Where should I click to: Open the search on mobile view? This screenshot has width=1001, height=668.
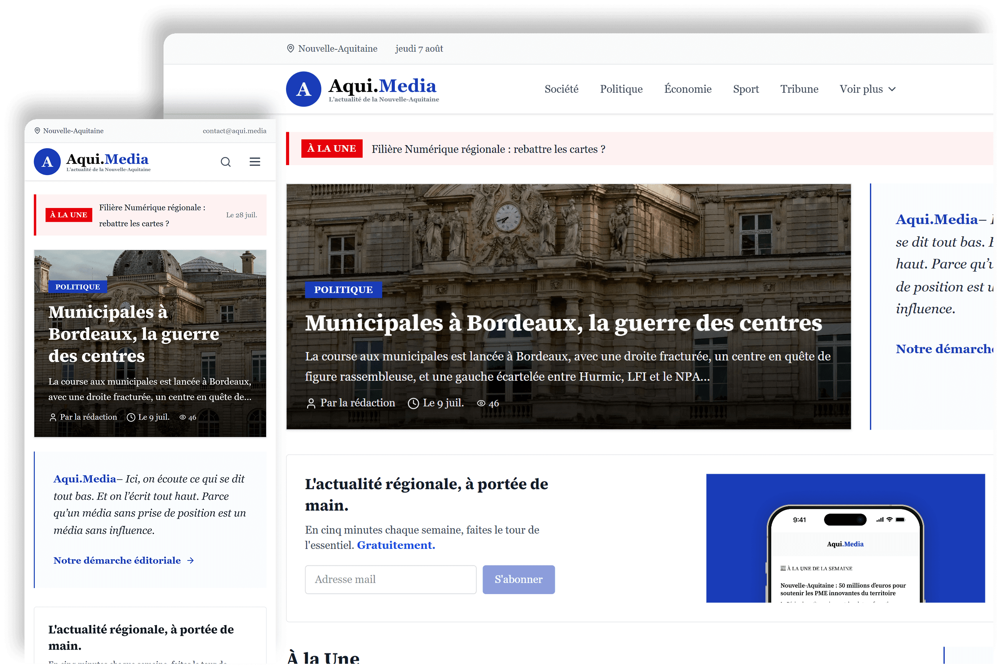click(x=226, y=162)
